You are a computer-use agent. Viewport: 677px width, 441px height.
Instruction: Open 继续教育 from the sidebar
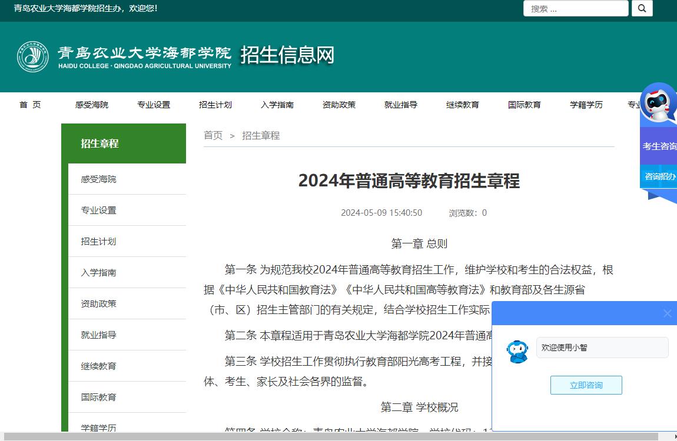point(97,365)
